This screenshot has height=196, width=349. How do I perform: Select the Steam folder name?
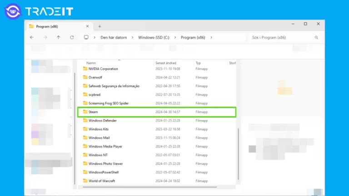(x=93, y=112)
